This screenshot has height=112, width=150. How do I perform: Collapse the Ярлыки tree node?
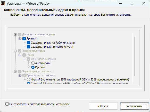[20, 38]
